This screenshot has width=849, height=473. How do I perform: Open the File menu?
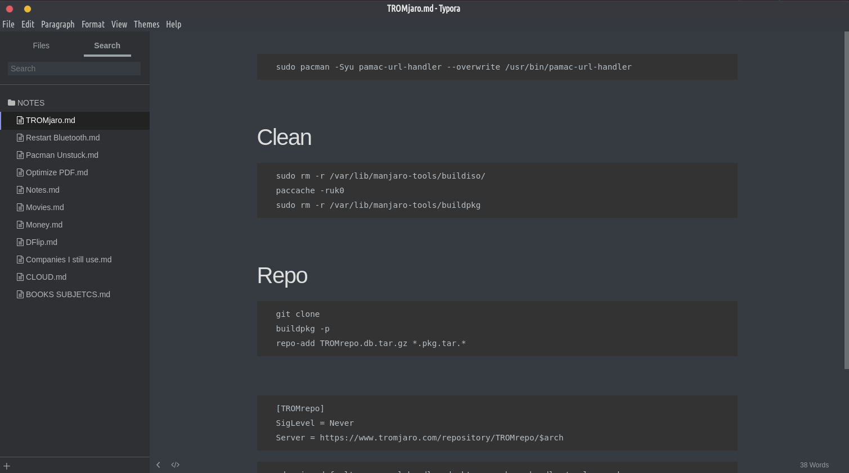[x=8, y=24]
